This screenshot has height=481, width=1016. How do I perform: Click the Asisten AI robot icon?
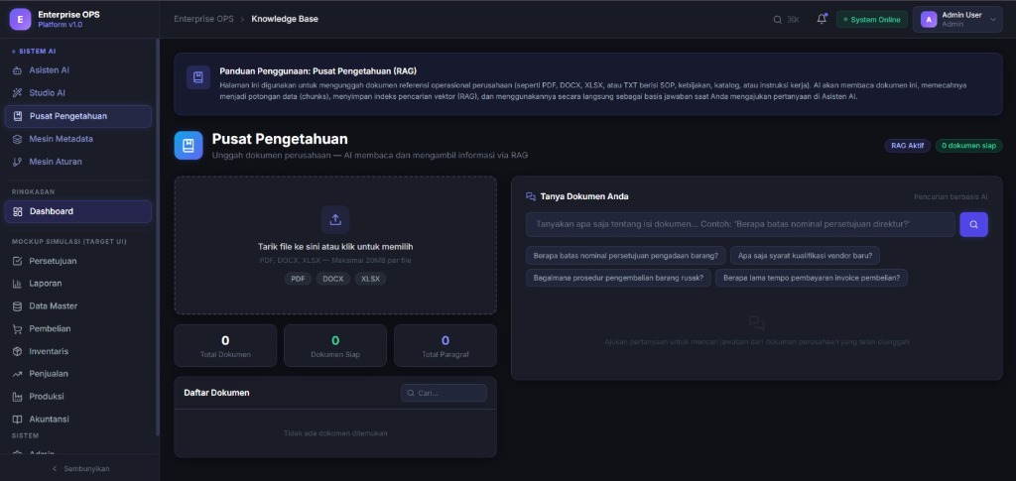tap(18, 70)
